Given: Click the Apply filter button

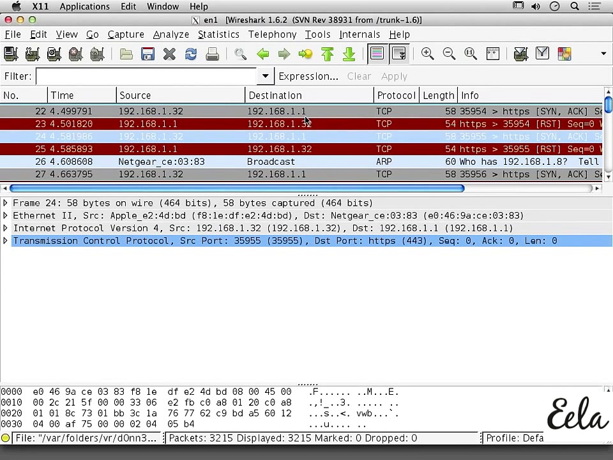Looking at the screenshot, I should coord(394,76).
